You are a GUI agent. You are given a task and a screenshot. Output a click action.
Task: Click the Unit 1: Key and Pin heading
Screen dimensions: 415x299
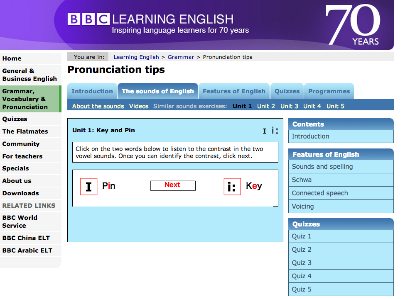point(103,130)
